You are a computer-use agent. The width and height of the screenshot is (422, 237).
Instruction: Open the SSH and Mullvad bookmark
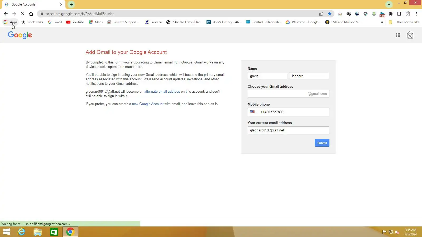pyautogui.click(x=343, y=22)
